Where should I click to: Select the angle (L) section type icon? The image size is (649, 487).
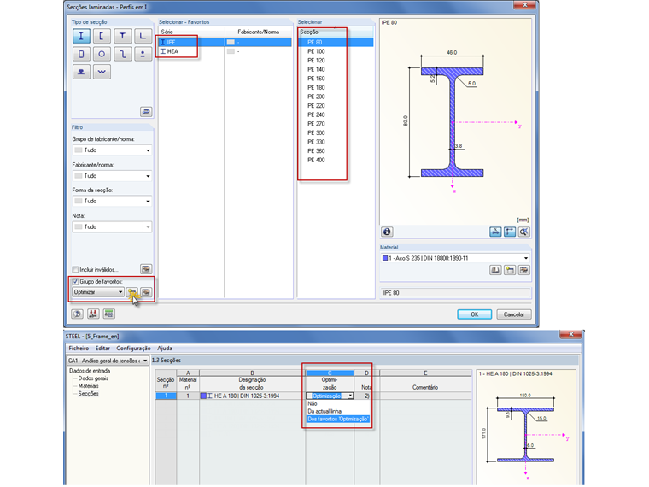(x=143, y=36)
